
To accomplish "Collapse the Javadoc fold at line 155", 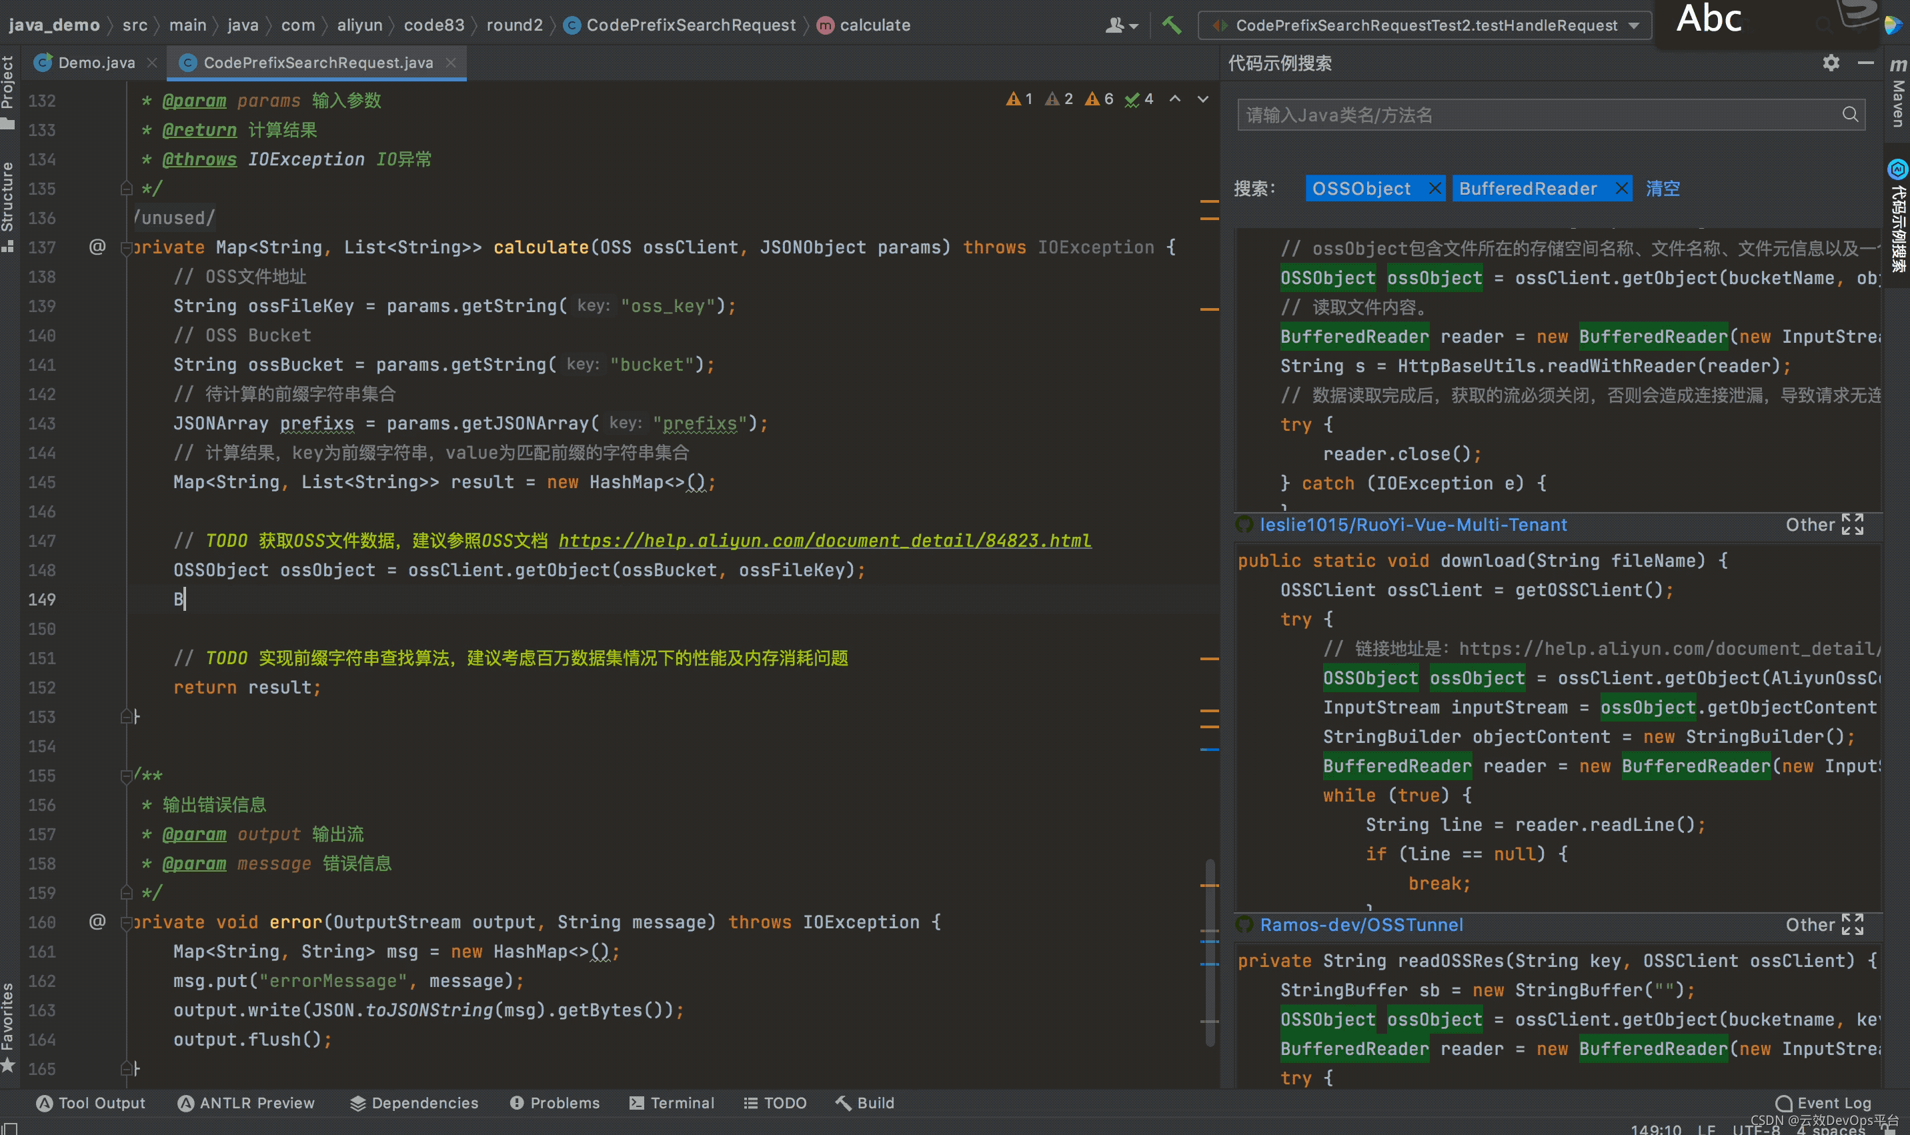I will [126, 776].
